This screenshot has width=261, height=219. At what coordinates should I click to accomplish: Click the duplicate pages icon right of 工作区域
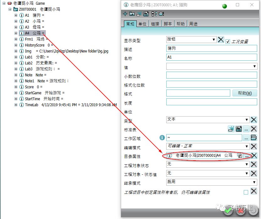click(x=253, y=137)
